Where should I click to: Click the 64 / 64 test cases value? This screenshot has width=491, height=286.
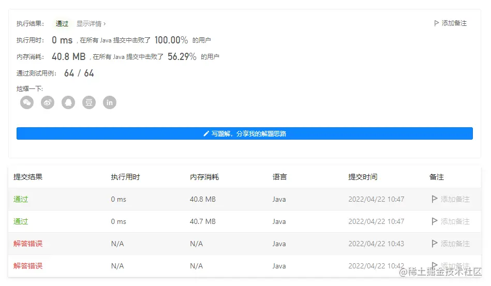(79, 73)
